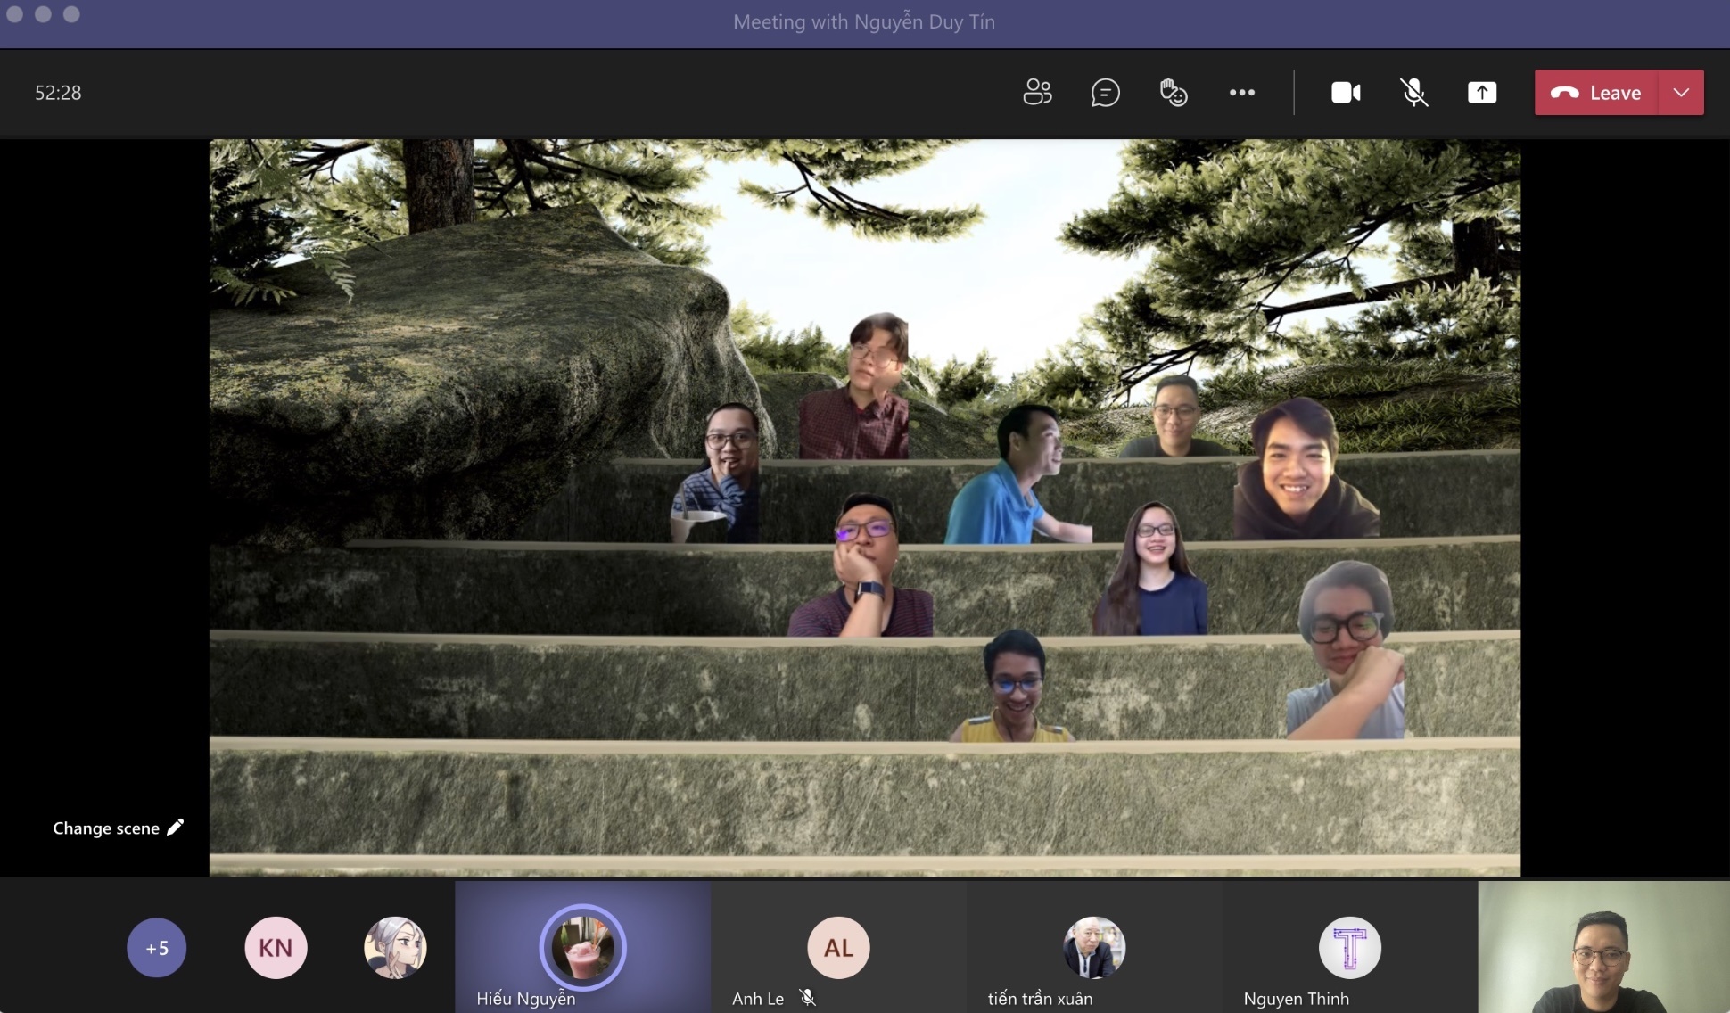Share your screen
Screen dimensions: 1730x1013
pos(1481,92)
